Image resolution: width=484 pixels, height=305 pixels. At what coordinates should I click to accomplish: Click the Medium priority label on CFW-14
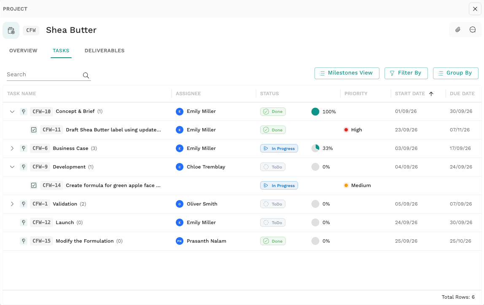361,185
